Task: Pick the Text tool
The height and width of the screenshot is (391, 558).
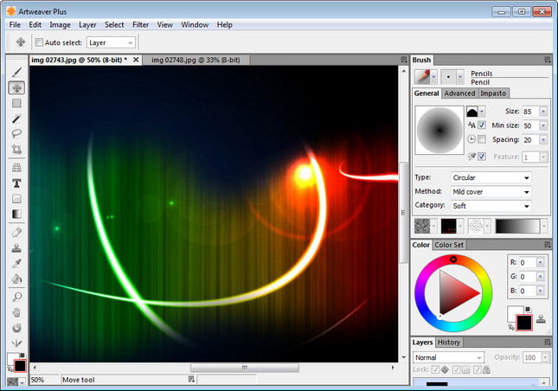Action: point(16,183)
